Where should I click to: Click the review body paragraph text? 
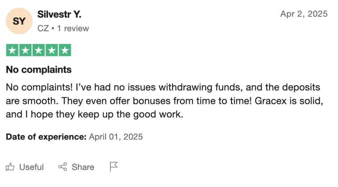(x=165, y=101)
